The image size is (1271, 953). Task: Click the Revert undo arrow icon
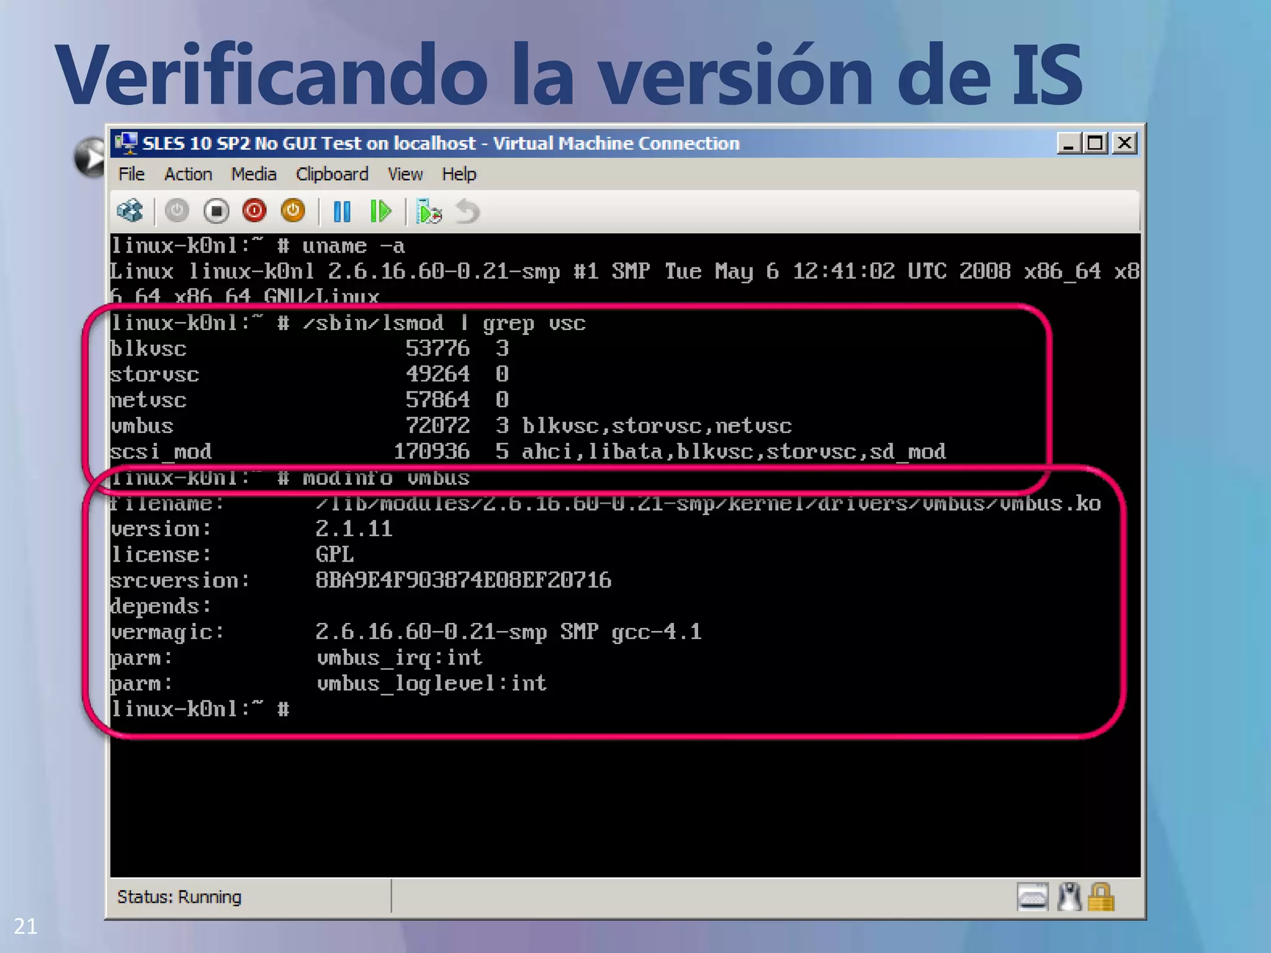pos(467,212)
